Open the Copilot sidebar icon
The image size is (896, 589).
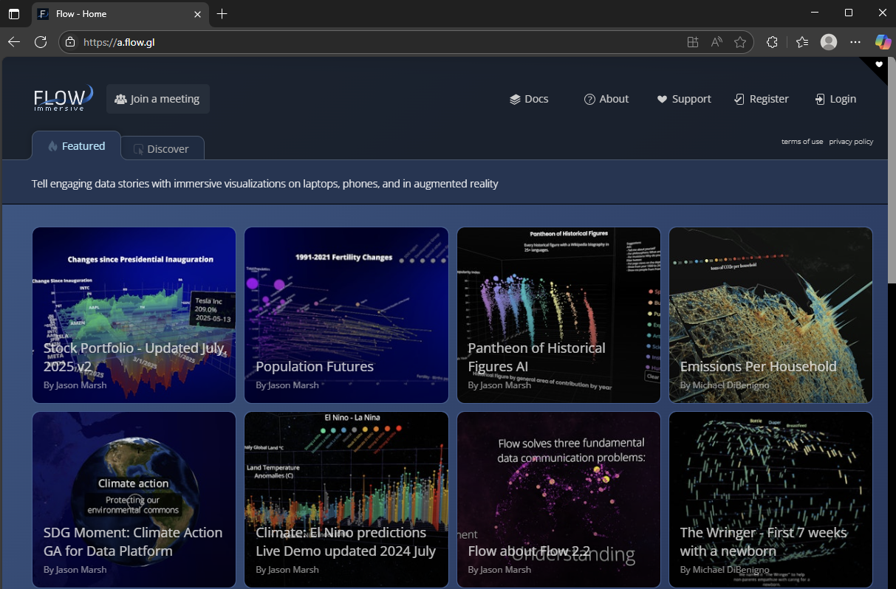click(883, 42)
